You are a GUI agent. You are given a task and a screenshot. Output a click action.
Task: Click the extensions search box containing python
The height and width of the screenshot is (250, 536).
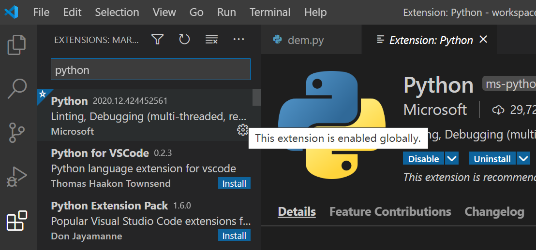151,69
